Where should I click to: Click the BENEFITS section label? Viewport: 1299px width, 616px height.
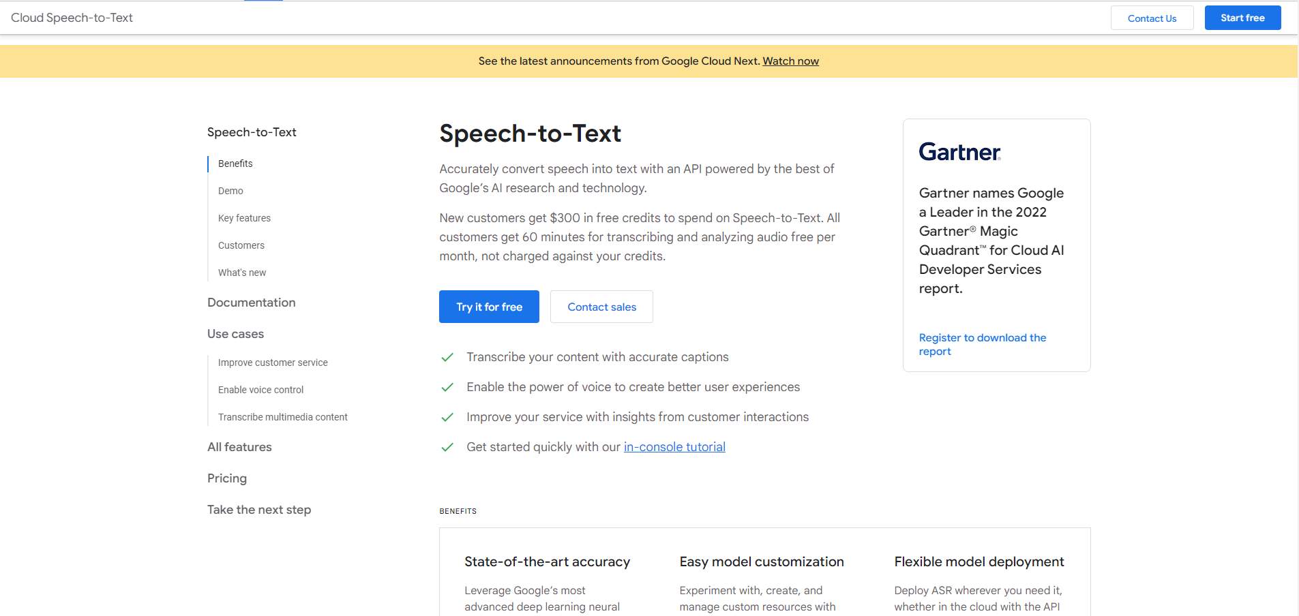458,511
